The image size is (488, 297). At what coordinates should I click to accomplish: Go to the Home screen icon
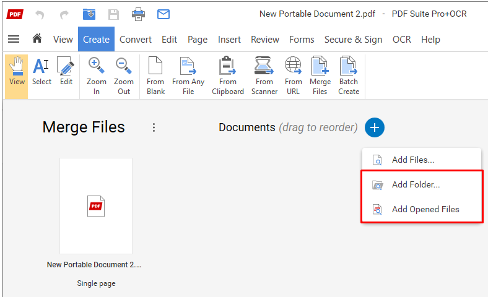point(37,38)
